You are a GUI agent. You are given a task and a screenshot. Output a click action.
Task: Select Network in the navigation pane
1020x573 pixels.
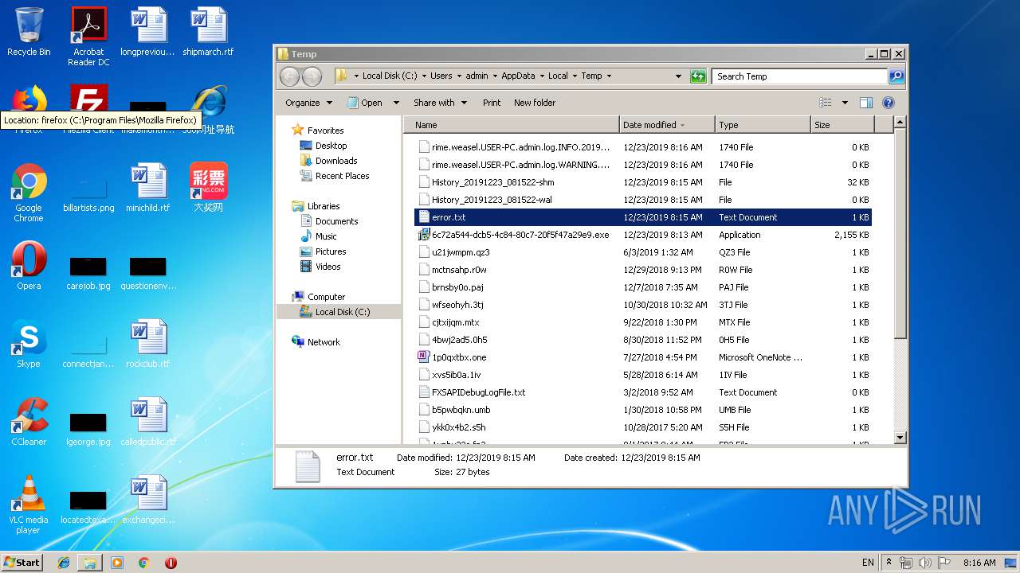324,342
